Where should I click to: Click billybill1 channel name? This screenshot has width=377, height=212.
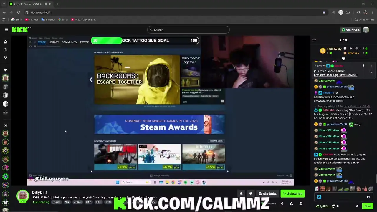pyautogui.click(x=39, y=192)
